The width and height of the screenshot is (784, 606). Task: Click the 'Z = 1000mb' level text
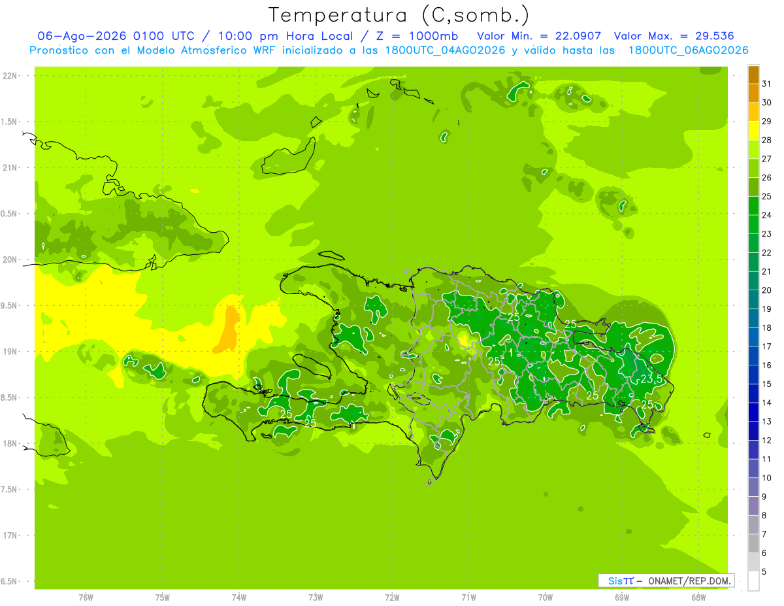point(419,36)
